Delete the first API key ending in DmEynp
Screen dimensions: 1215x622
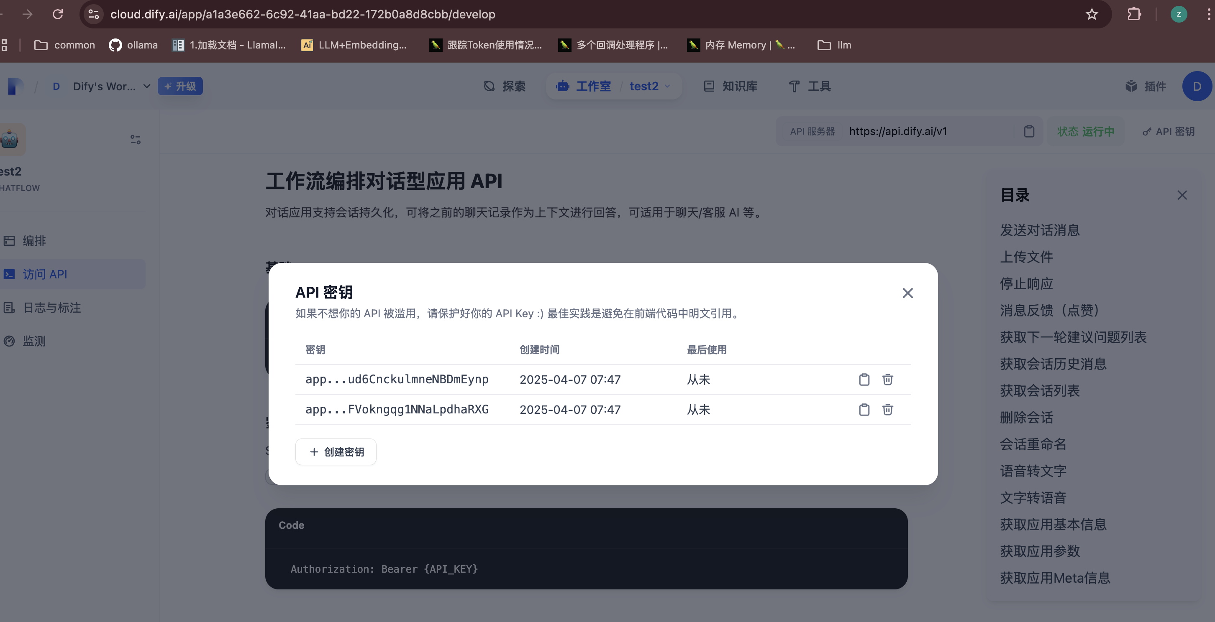pos(887,379)
